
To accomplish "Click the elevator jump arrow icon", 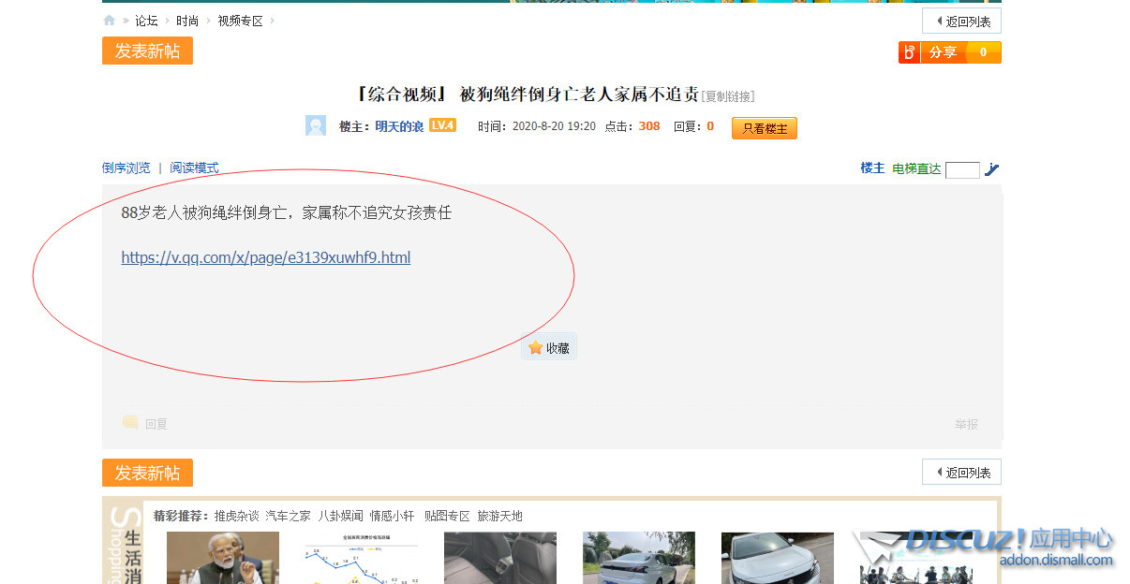I will coord(992,169).
